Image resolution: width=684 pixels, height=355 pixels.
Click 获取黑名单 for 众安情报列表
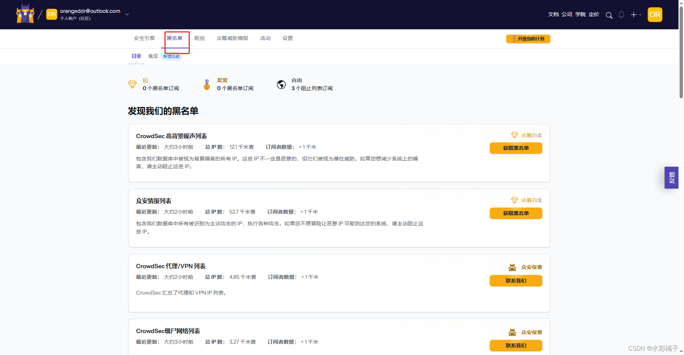516,213
